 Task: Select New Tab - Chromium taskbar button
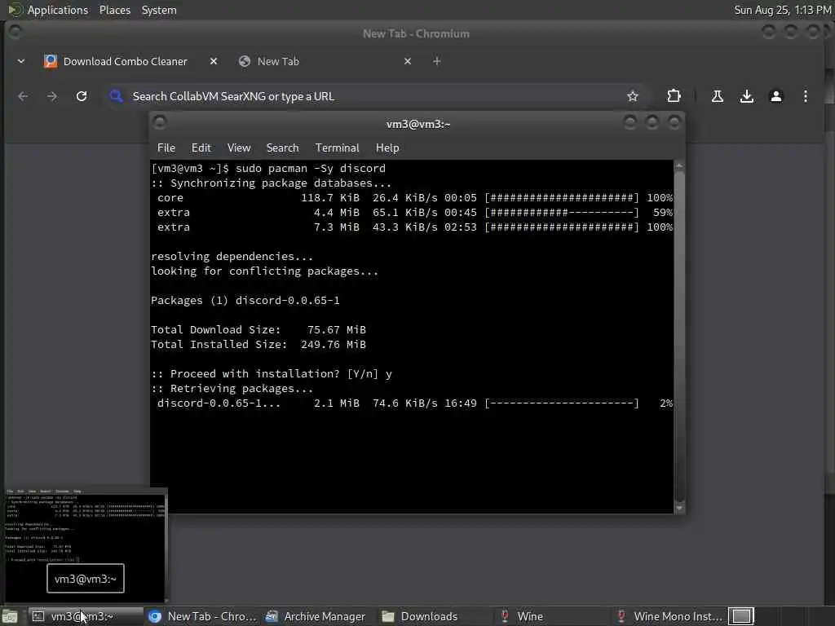click(x=202, y=616)
